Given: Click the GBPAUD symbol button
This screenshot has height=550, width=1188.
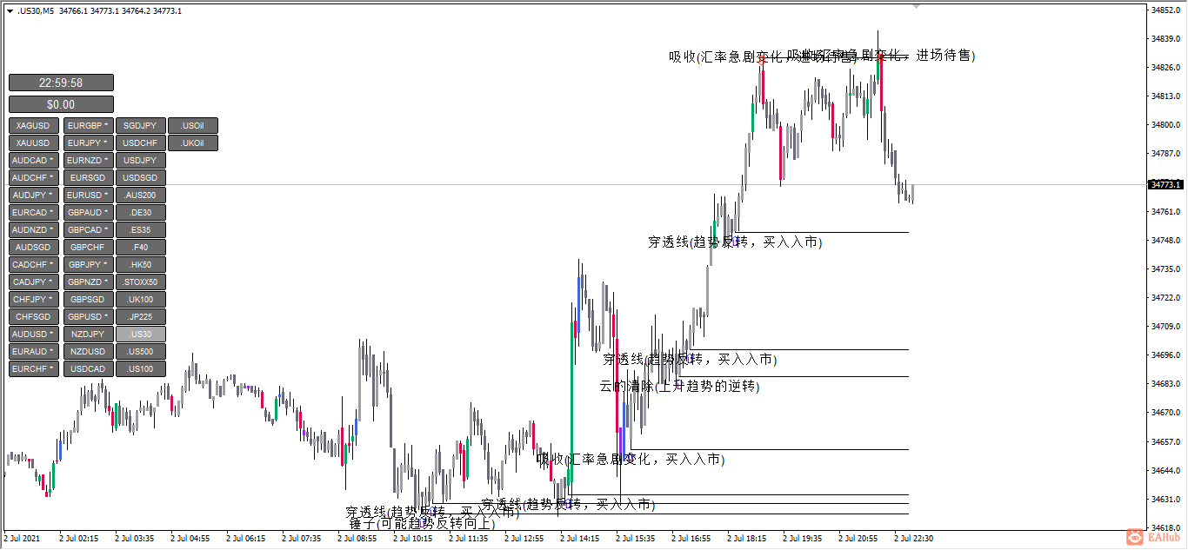Looking at the screenshot, I should pos(88,213).
